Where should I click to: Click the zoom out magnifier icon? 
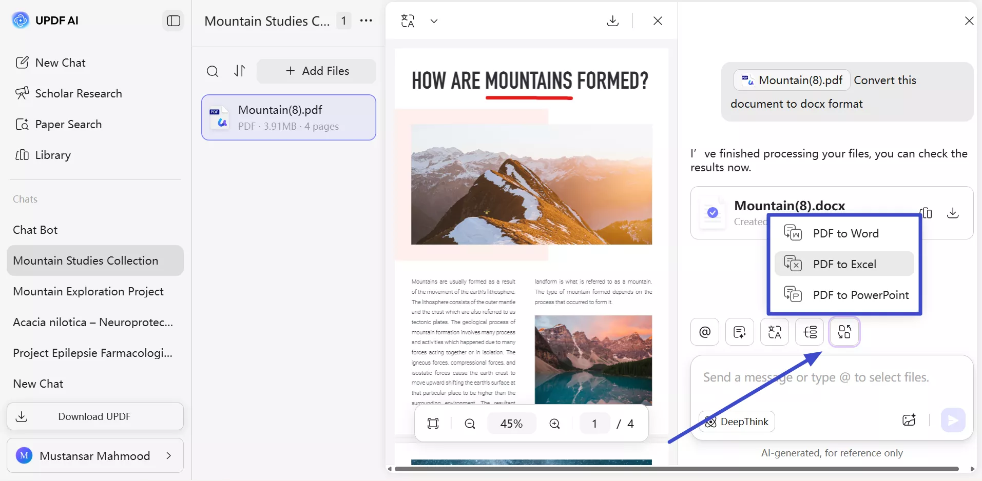click(470, 424)
